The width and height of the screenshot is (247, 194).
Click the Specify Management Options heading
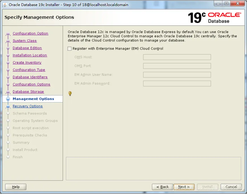(x=39, y=17)
